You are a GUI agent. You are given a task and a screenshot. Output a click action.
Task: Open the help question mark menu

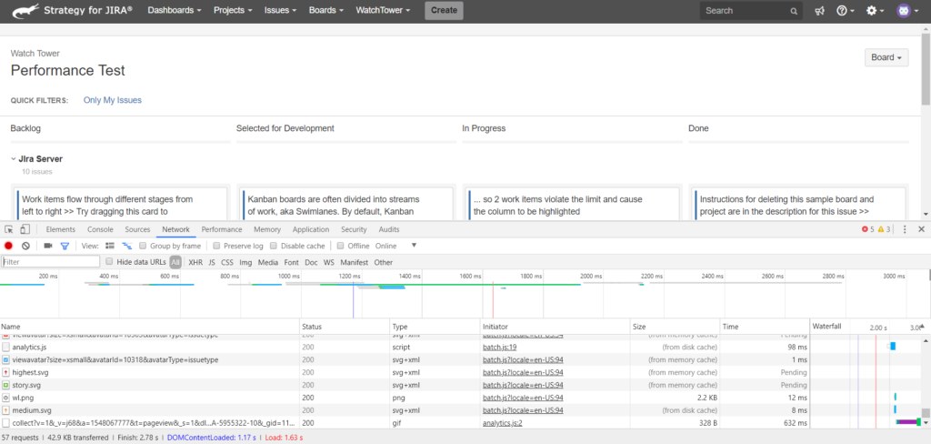tap(845, 11)
